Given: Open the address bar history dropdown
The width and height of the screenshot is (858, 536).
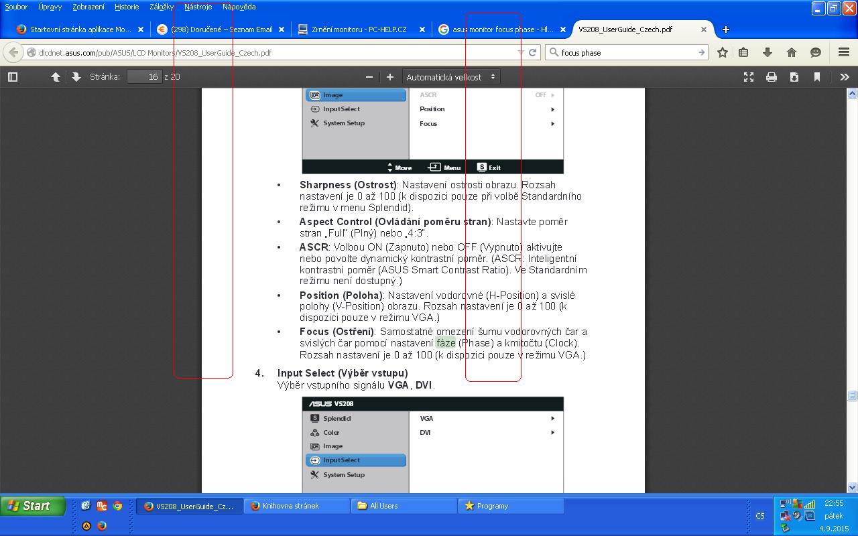Looking at the screenshot, I should [521, 52].
